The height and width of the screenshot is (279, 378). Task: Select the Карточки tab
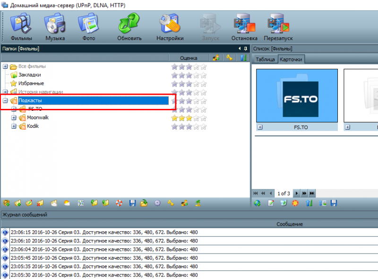[291, 59]
